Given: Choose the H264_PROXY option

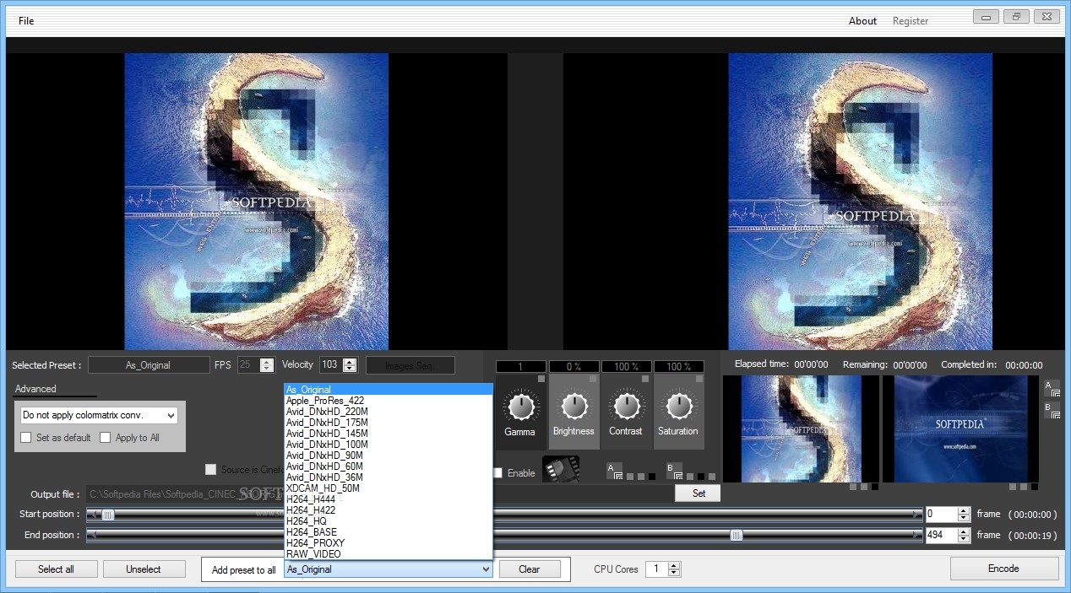Looking at the screenshot, I should tap(389, 543).
